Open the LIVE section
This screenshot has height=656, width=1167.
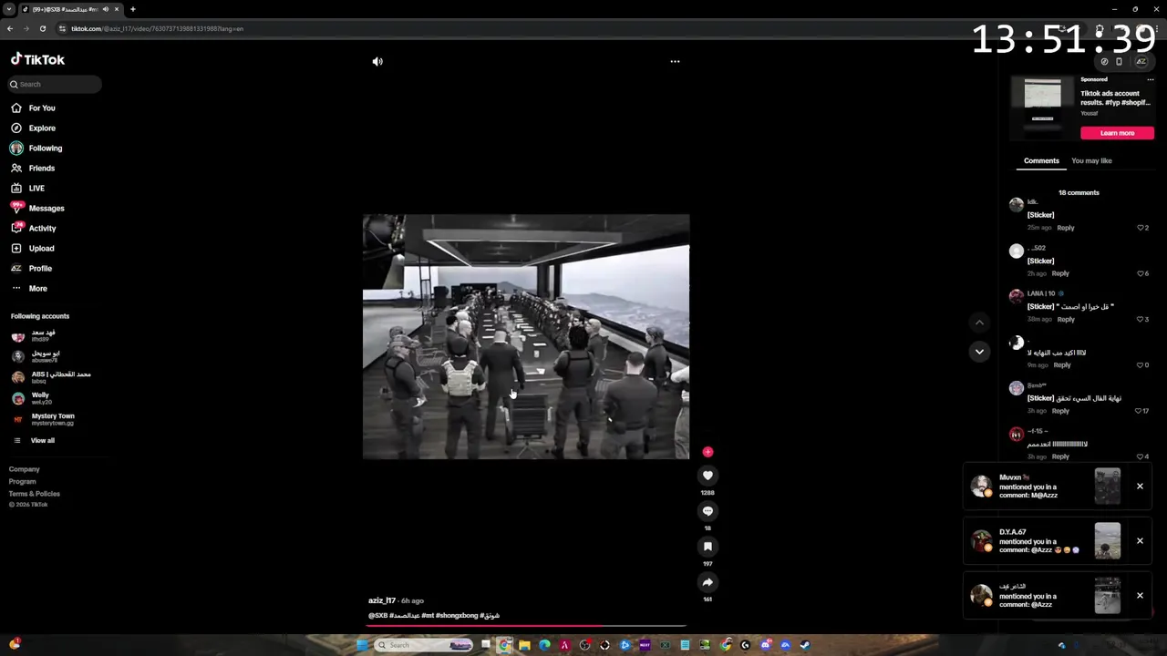click(27, 188)
